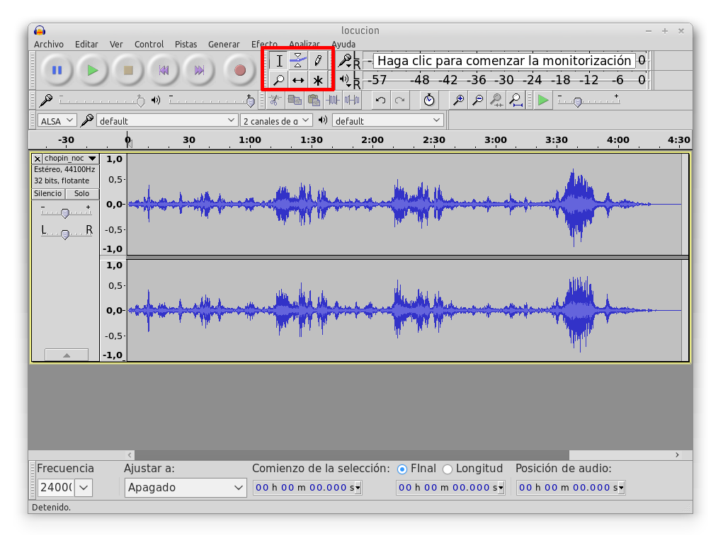Zoom out with the minus magnifier
This screenshot has width=723, height=543.
(x=477, y=100)
